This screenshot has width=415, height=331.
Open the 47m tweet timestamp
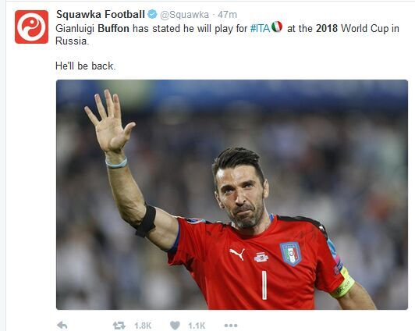click(x=227, y=15)
